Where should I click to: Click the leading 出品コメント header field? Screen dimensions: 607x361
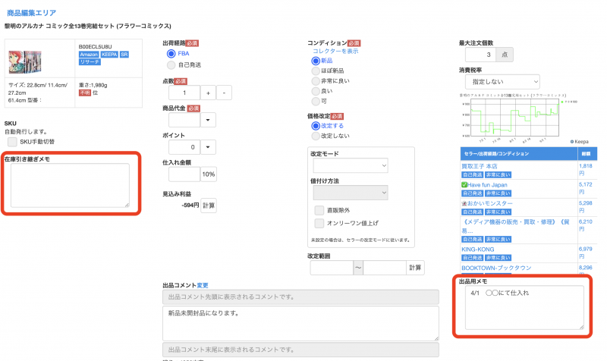click(x=300, y=297)
